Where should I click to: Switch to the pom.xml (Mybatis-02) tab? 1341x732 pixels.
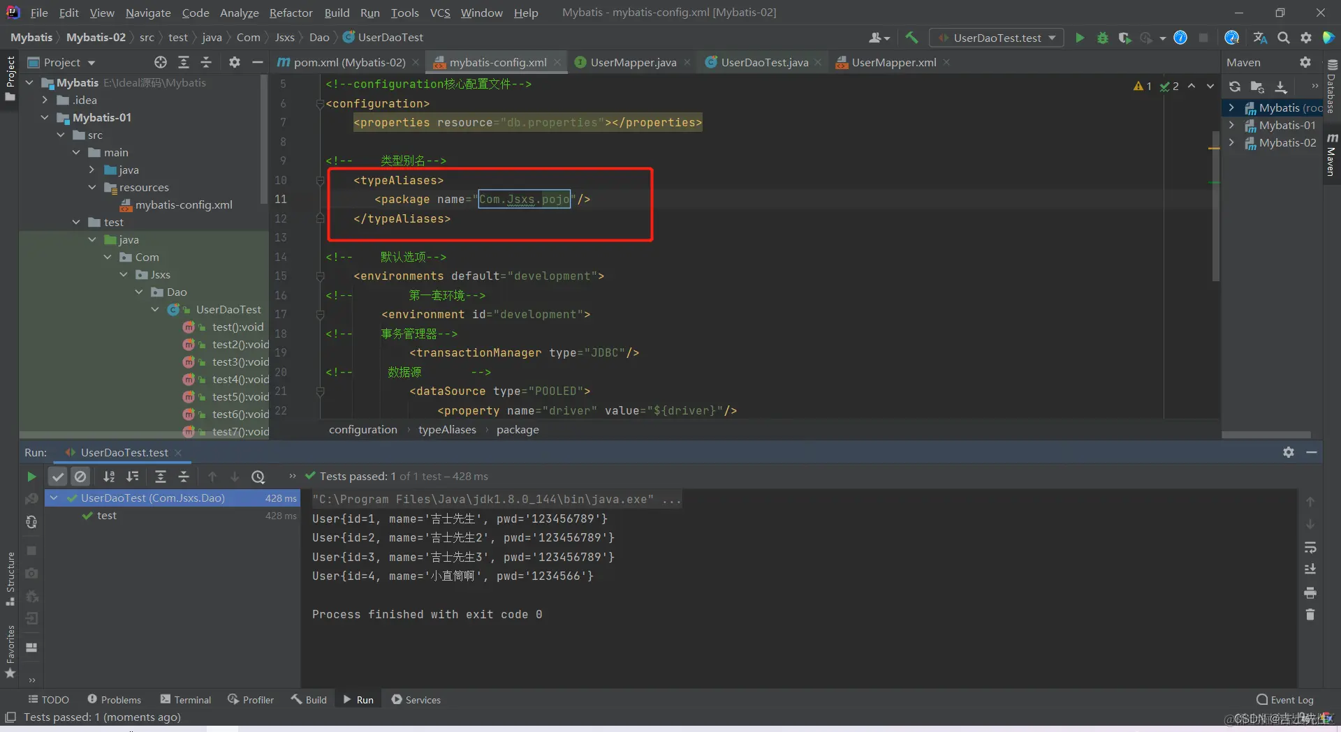click(x=349, y=62)
